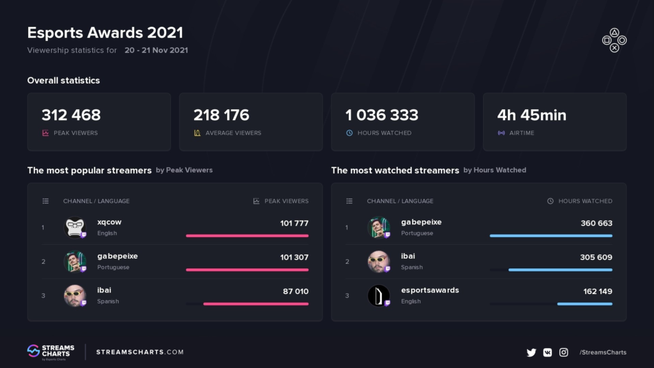Click the list icon in Hours Watched table header
654x368 pixels.
(349, 201)
